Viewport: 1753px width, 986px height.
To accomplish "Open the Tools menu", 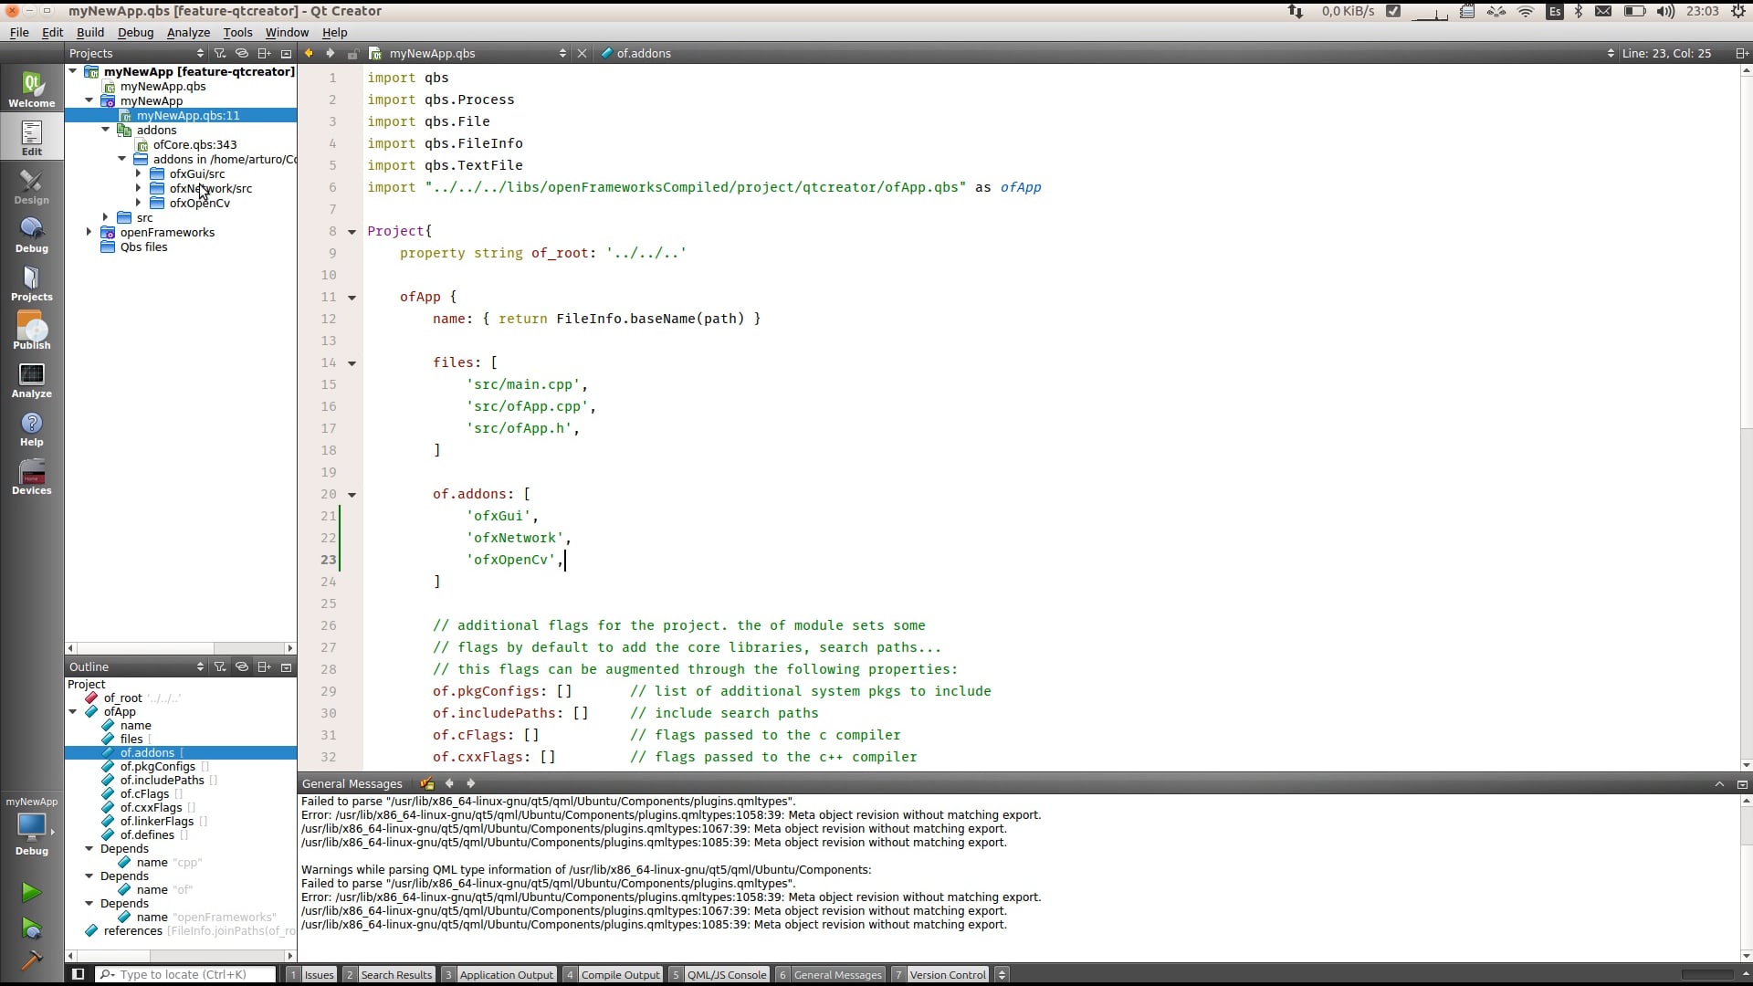I will 237,32.
